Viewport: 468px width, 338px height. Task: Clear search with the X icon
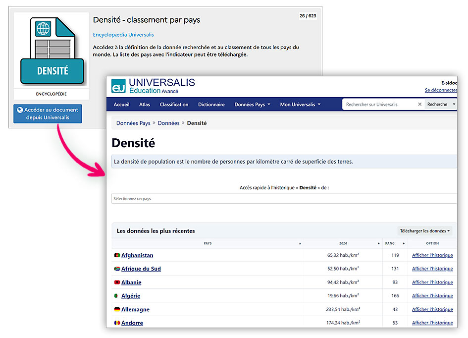tap(419, 105)
